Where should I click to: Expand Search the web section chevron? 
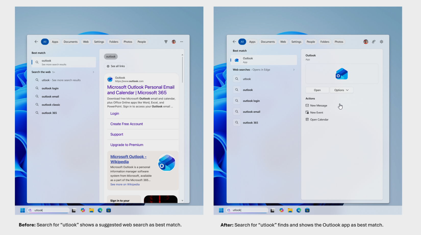93,72
